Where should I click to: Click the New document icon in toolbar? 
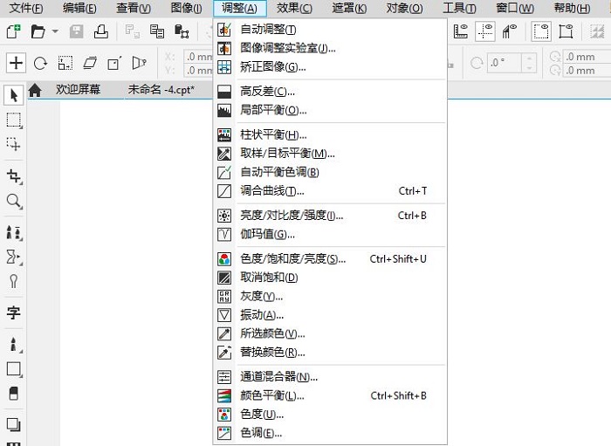point(14,31)
